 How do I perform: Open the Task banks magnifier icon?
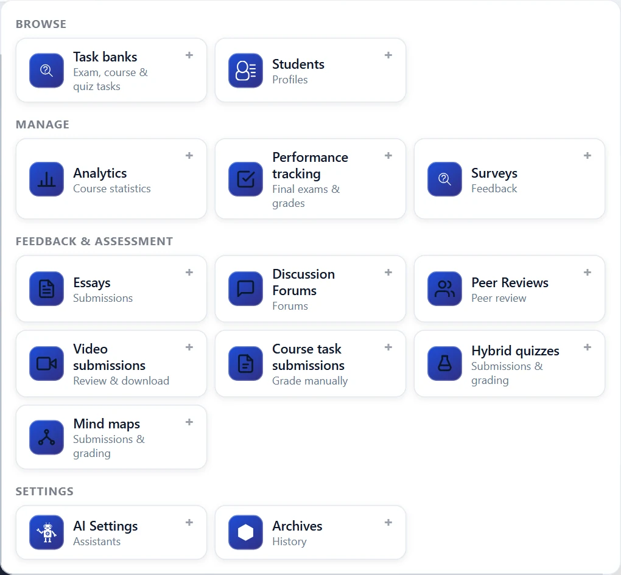tap(46, 71)
